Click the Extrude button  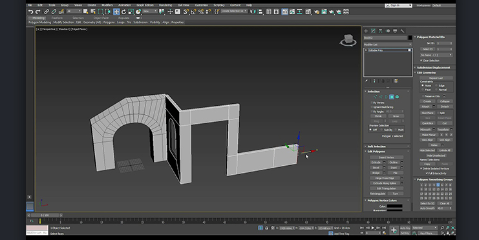pos(376,163)
